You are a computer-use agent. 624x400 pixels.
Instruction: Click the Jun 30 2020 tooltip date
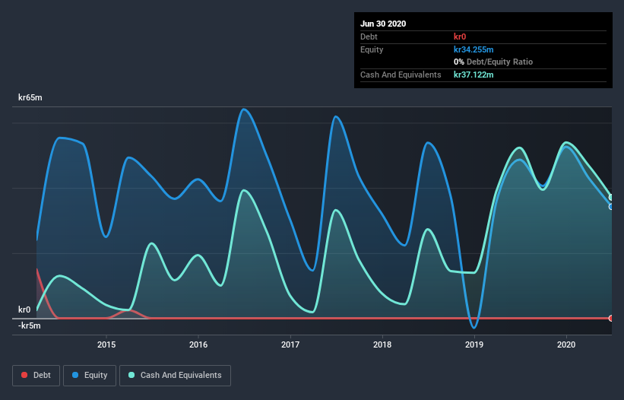pyautogui.click(x=383, y=24)
